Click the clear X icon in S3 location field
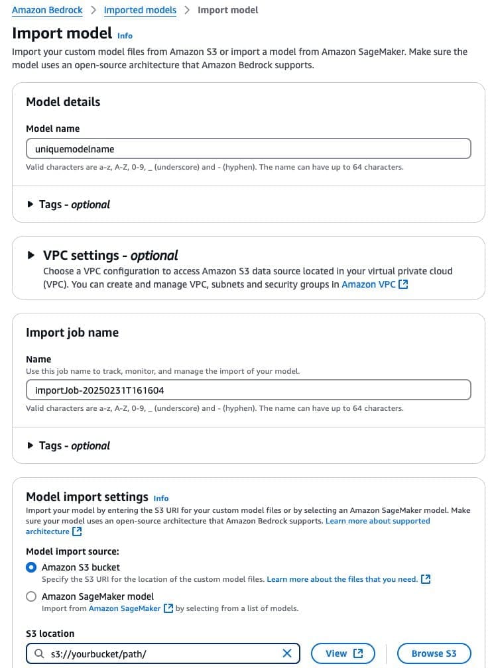 click(x=287, y=653)
